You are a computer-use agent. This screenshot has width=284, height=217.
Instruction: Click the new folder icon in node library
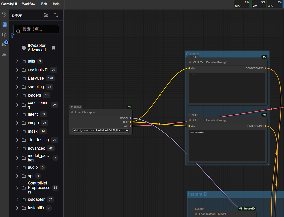click(x=46, y=15)
